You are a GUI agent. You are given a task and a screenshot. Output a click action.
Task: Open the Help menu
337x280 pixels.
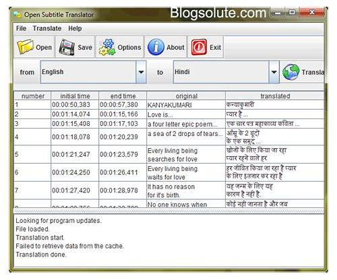click(x=75, y=28)
